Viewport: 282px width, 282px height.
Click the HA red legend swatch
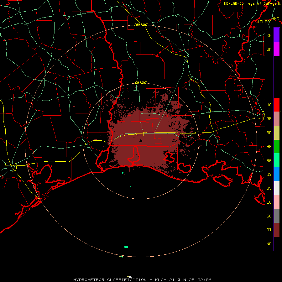tap(277, 105)
